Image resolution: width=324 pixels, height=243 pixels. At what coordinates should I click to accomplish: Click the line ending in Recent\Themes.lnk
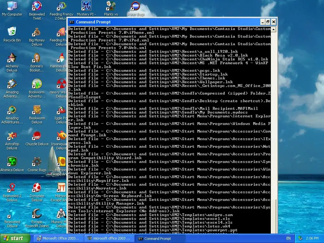(x=147, y=78)
